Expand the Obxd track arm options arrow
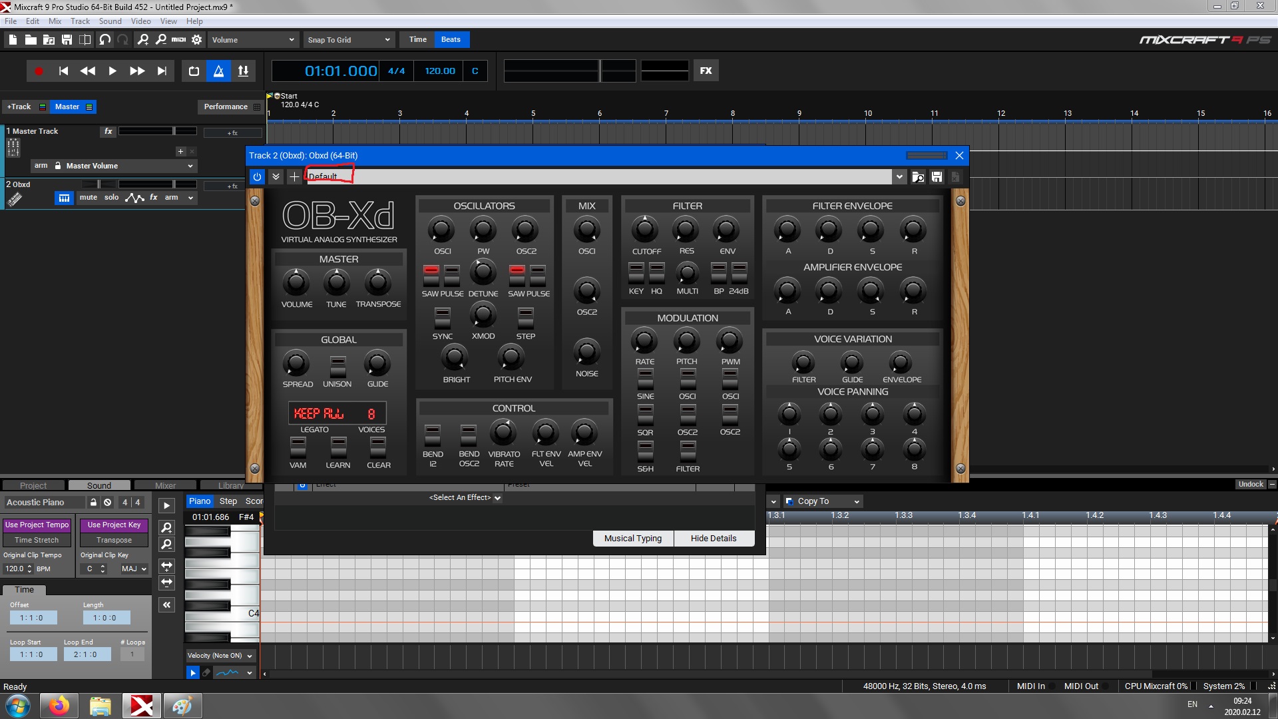 coord(190,198)
